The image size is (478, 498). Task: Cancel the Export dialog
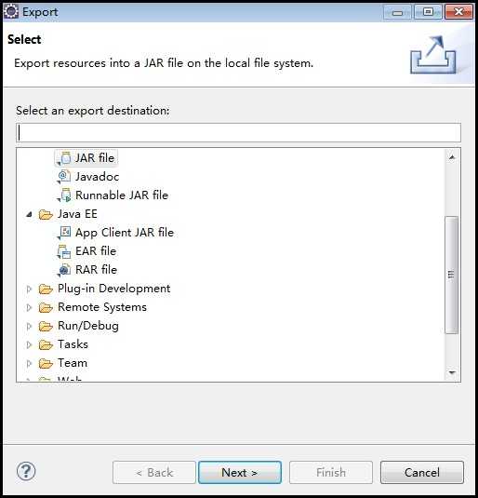point(422,473)
